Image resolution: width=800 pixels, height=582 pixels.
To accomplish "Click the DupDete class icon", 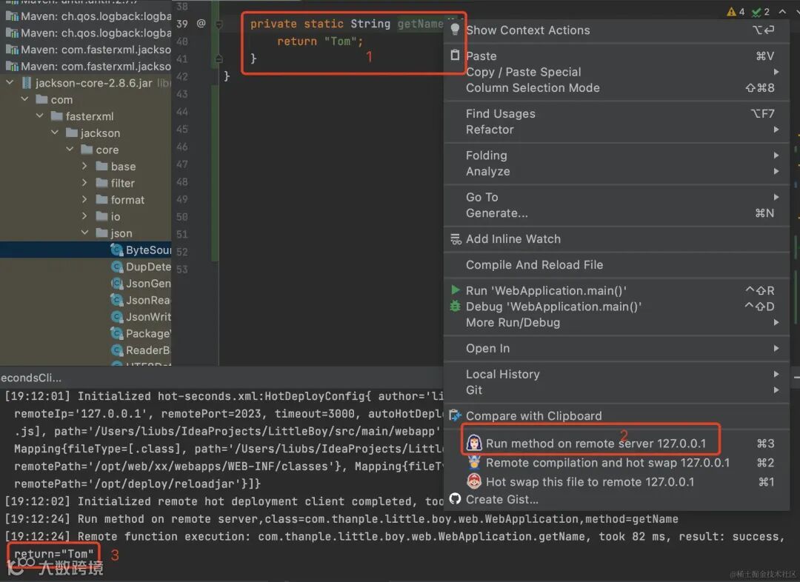I will [x=117, y=267].
